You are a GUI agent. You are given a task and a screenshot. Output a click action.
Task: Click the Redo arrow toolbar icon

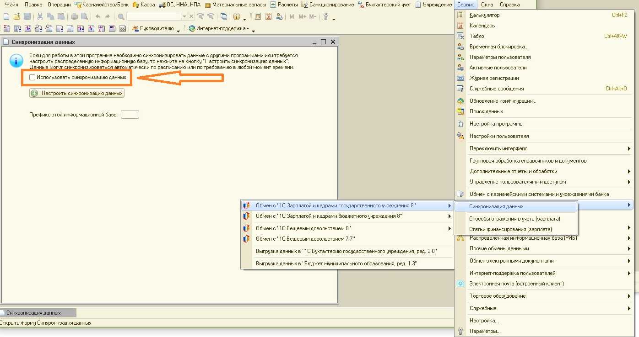(x=108, y=16)
